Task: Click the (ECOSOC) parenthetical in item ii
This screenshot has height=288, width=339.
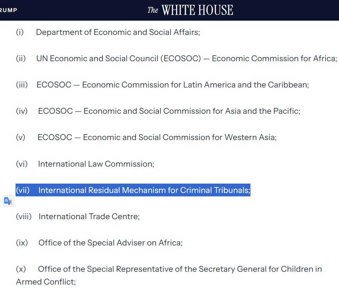Action: (180, 58)
